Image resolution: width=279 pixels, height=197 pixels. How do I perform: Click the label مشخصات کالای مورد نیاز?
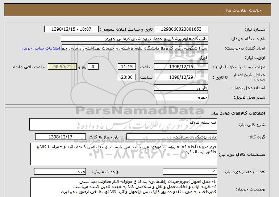[242, 154]
